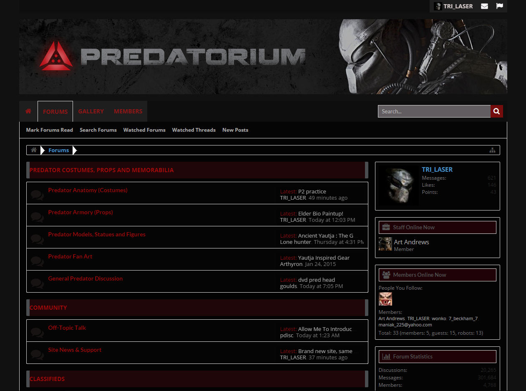
Task: Click Art Andrews' staff avatar
Action: 385,244
